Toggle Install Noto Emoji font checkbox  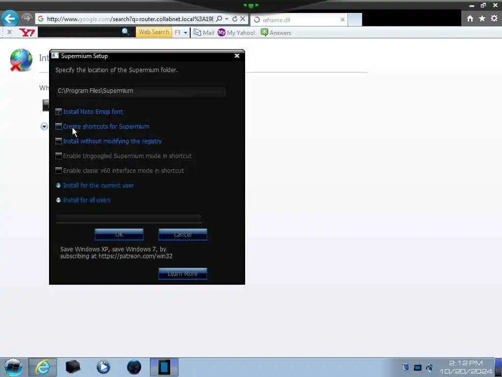pos(58,111)
